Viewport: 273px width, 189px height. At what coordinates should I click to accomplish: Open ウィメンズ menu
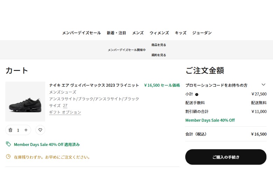coord(159,33)
